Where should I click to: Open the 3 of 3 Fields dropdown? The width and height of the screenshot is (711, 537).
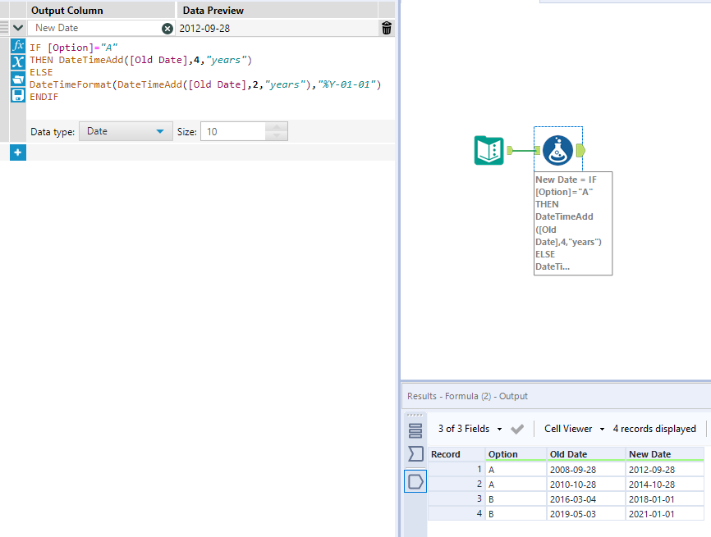[470, 429]
